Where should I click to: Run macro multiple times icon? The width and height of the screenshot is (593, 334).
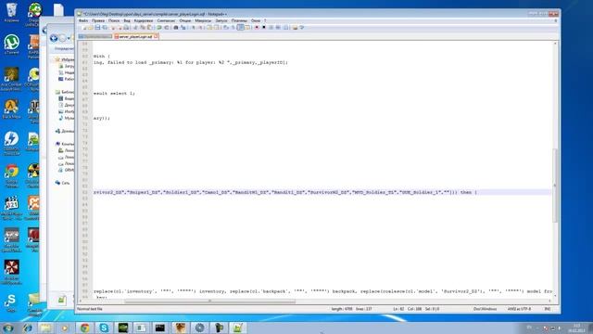278,27
